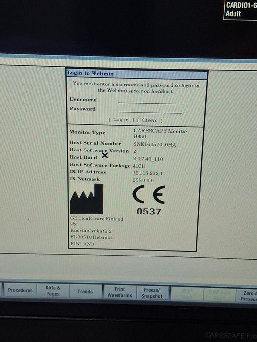Image resolution: width=257 pixels, height=342 pixels.
Task: Click the Password input field
Action: click(150, 110)
